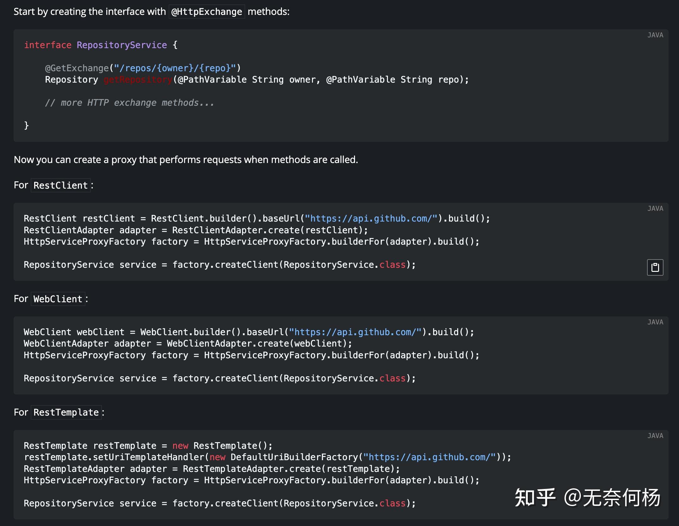
Task: Click the highlighted getRepository method name
Action: point(137,79)
